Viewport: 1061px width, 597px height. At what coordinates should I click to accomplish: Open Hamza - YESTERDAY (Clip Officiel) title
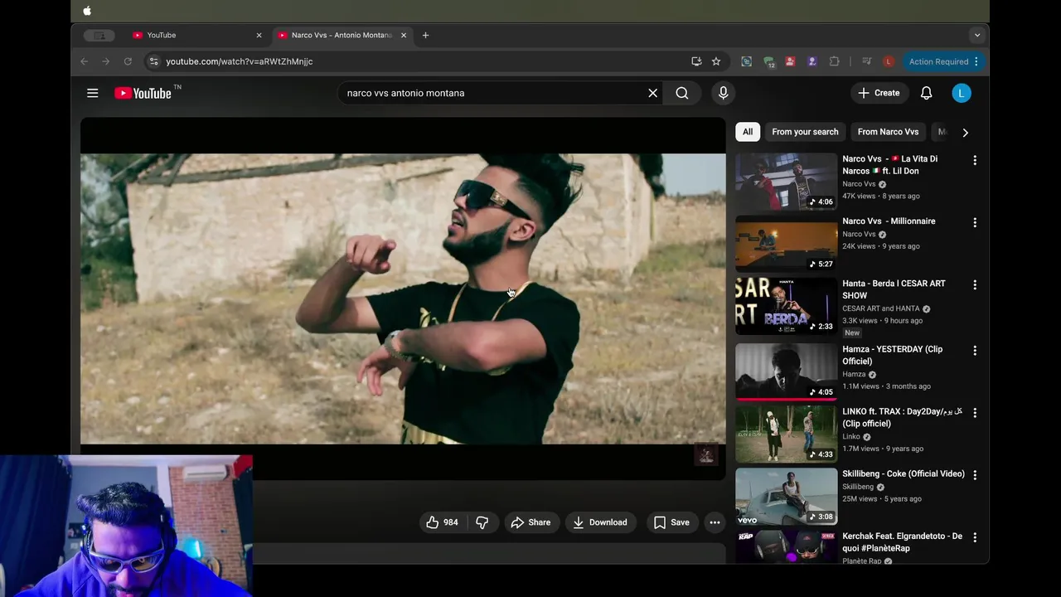(x=892, y=355)
